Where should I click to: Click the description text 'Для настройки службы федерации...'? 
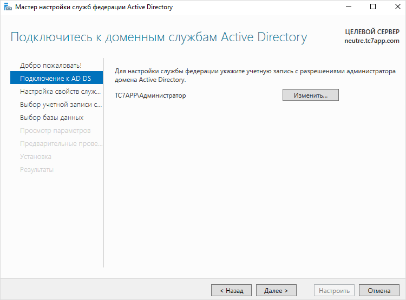255,75
